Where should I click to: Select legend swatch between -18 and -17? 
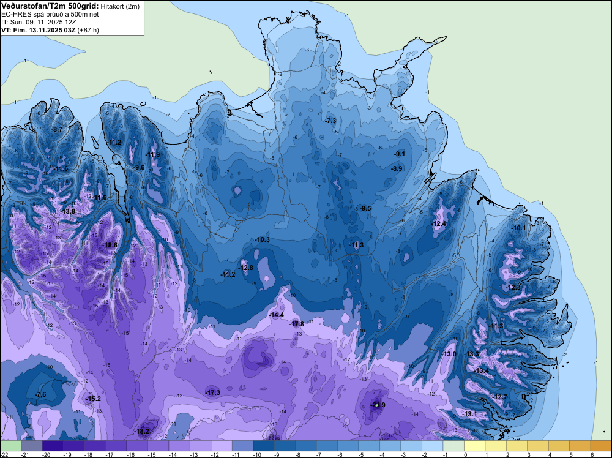point(95,446)
